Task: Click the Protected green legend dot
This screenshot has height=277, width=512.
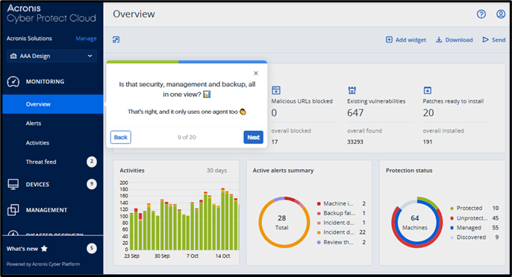Action: tap(452, 208)
